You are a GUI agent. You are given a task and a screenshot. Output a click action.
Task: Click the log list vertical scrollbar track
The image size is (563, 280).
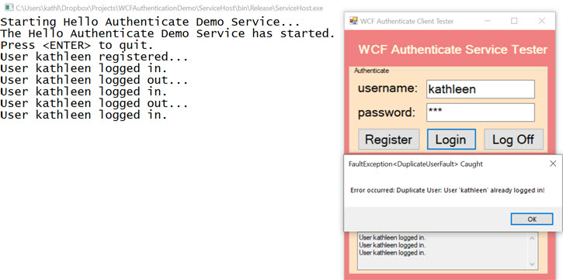(532, 251)
